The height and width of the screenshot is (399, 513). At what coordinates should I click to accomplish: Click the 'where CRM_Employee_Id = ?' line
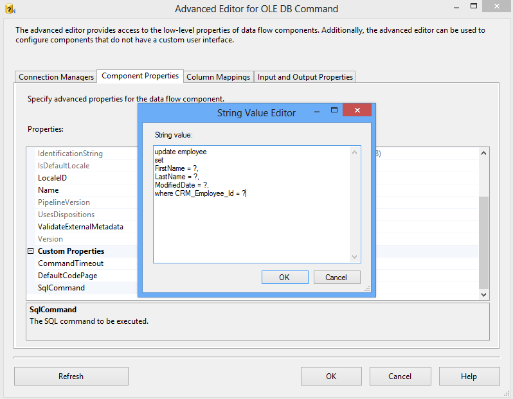[x=200, y=193]
